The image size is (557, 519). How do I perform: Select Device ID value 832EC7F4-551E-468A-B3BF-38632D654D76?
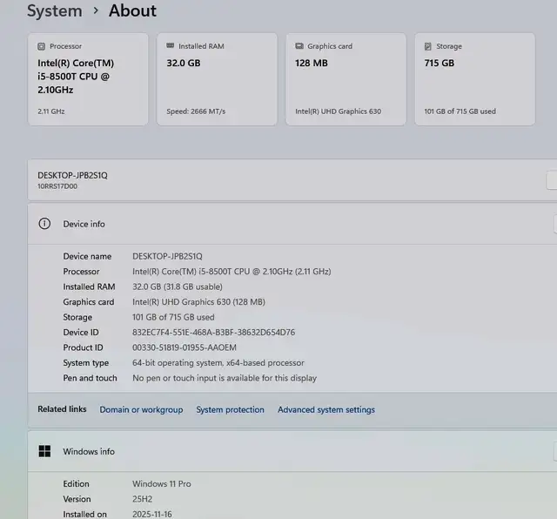click(x=213, y=333)
